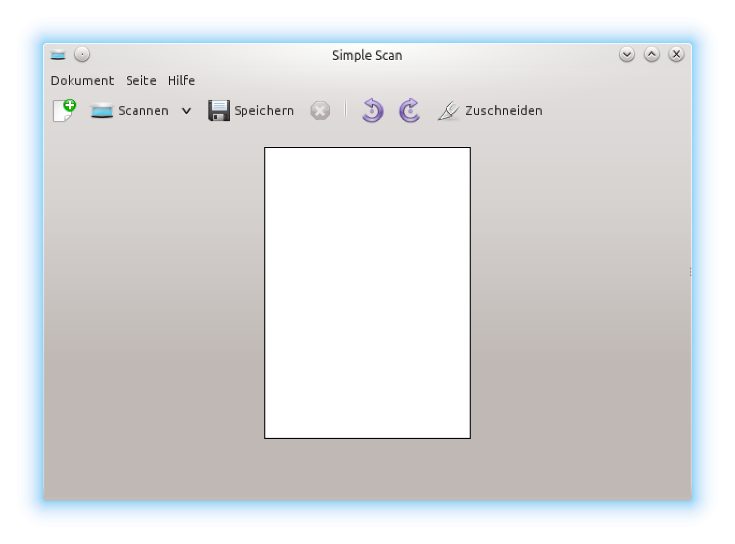Click the new document icon with green plus

pos(64,110)
